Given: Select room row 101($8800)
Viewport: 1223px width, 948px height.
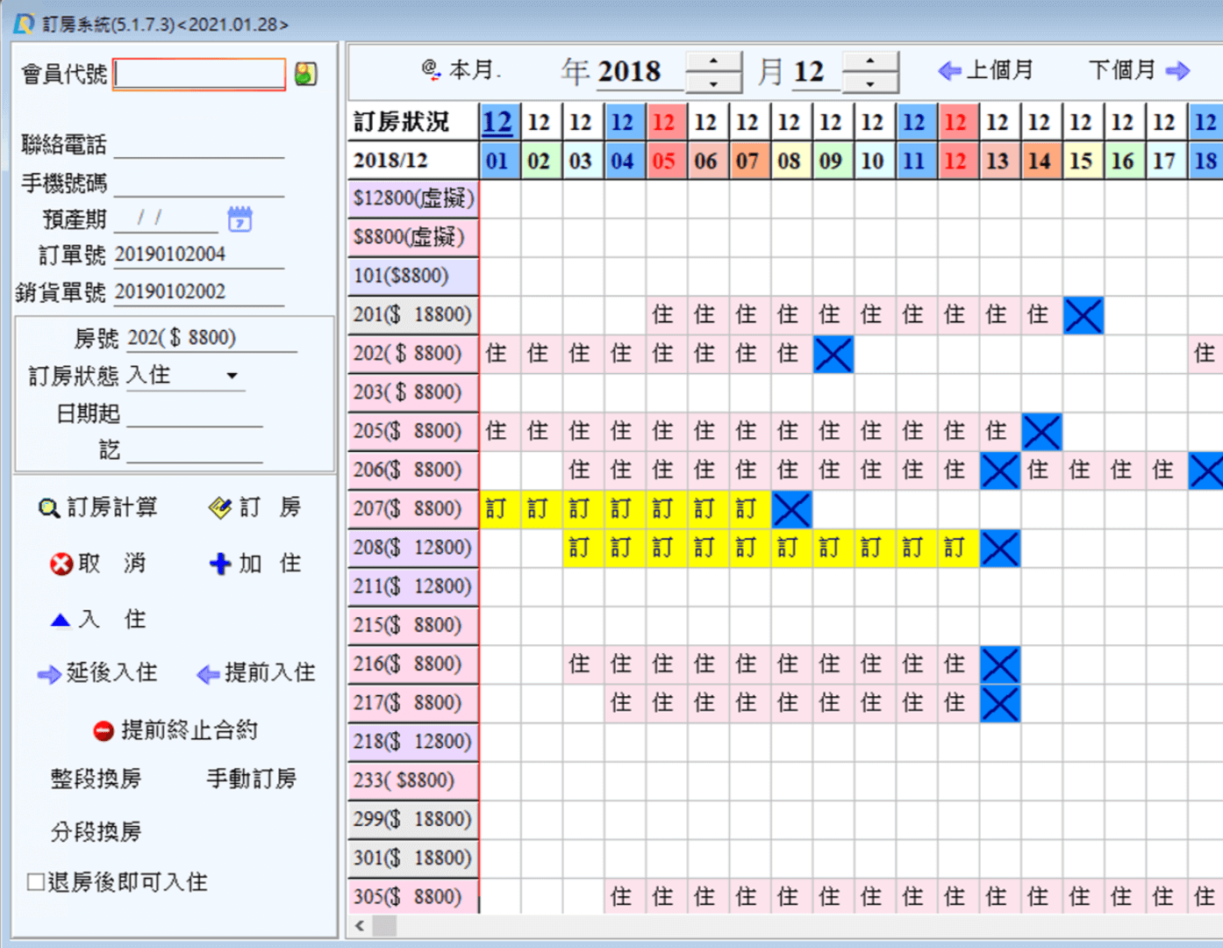Looking at the screenshot, I should (x=413, y=276).
